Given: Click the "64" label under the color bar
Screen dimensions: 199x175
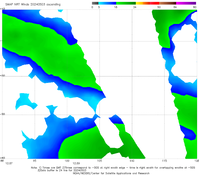Looking at the screenshot, I should point(175,7).
